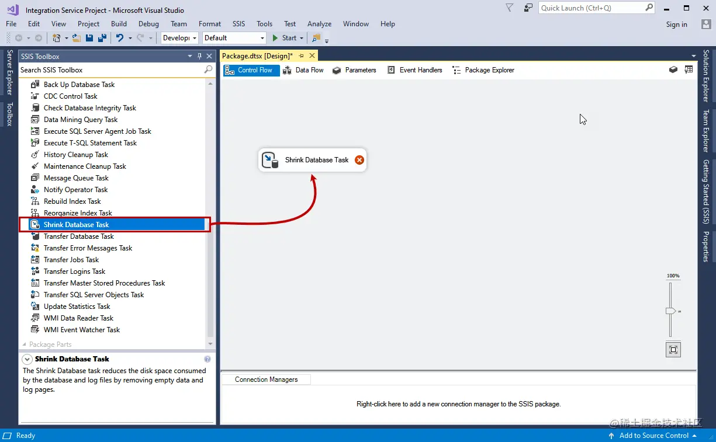Expand the Package Parts section
The height and width of the screenshot is (442, 716).
(25, 344)
